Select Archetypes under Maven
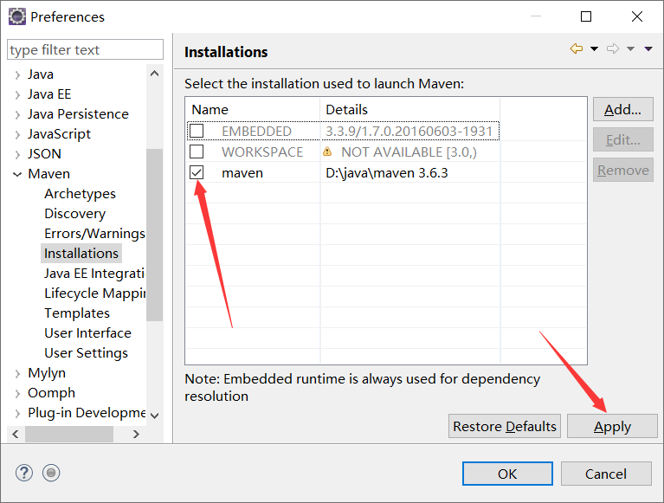Image resolution: width=664 pixels, height=503 pixels. (80, 193)
